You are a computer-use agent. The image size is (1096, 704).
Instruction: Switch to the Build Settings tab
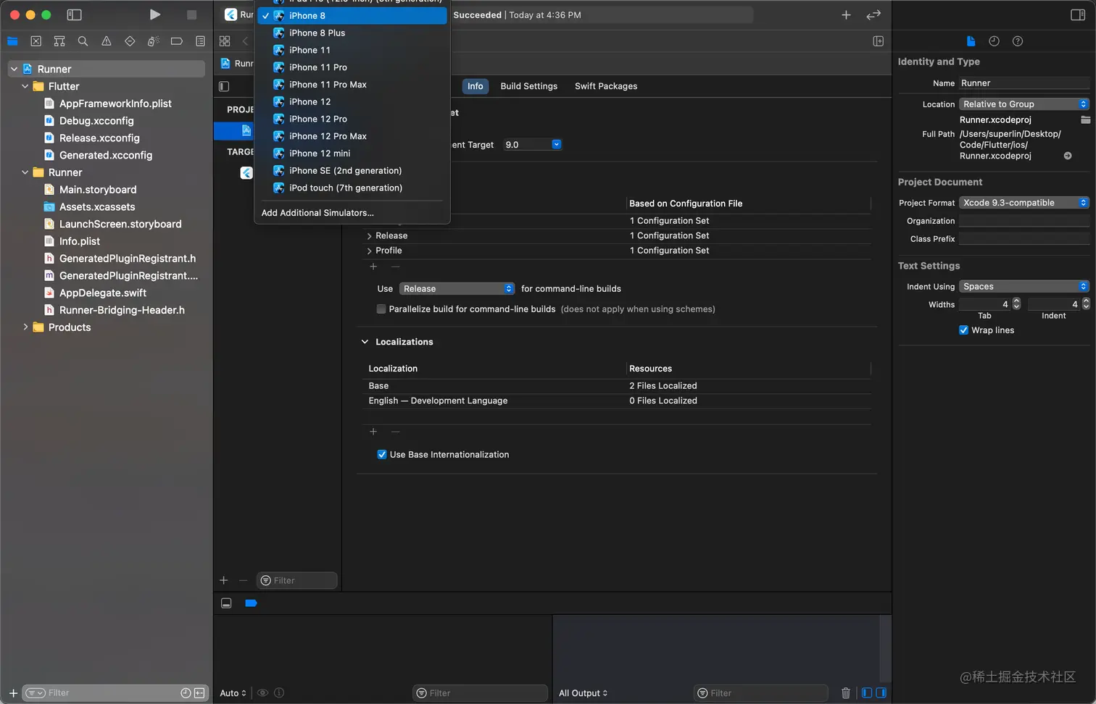pos(529,86)
